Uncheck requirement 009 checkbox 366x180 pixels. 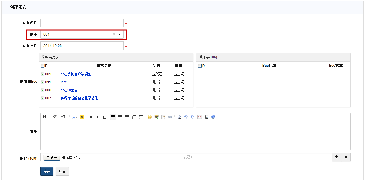[x=42, y=74]
